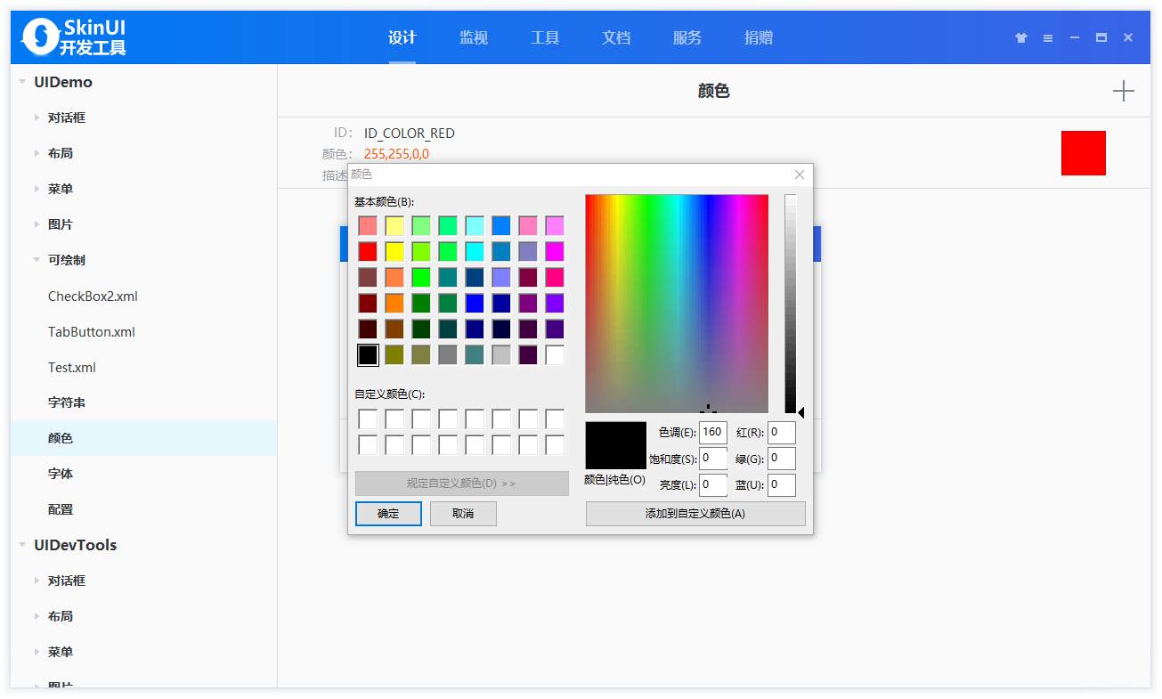The height and width of the screenshot is (699, 1162).
Task: Focus the 亮度(L) input field
Action: coord(713,484)
